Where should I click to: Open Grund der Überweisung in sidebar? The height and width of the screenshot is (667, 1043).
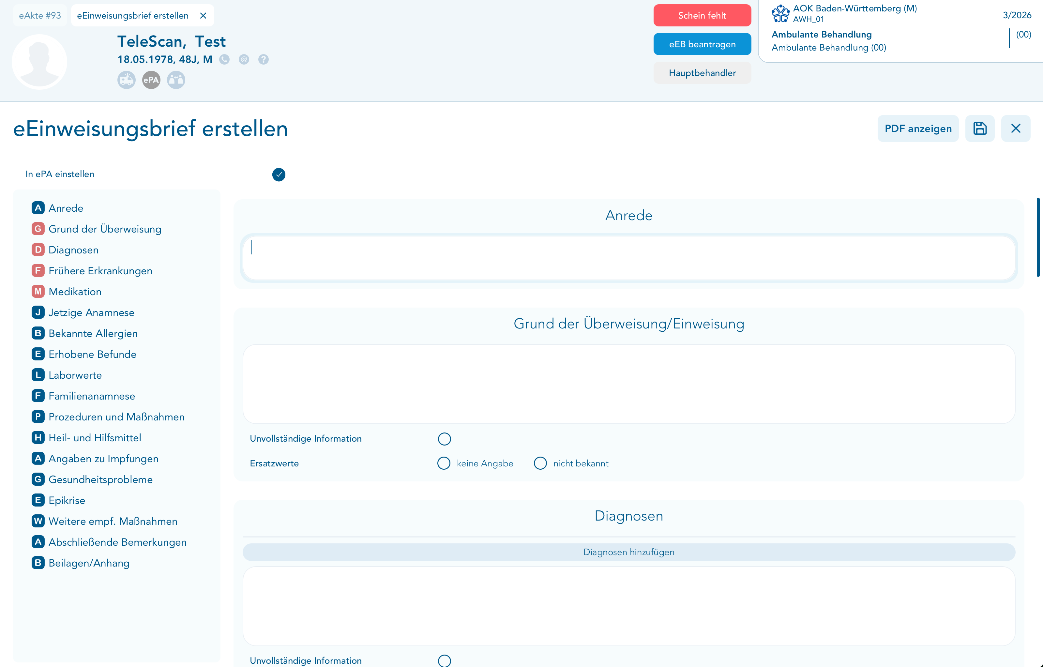96,229
